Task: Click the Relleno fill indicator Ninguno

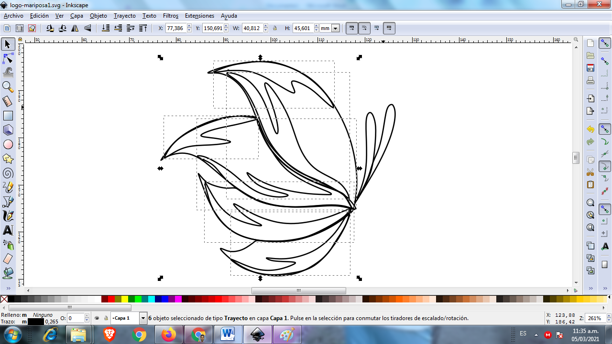Action: pyautogui.click(x=43, y=315)
